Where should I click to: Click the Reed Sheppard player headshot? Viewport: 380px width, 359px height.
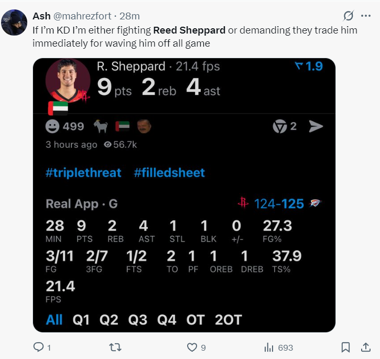click(x=68, y=83)
